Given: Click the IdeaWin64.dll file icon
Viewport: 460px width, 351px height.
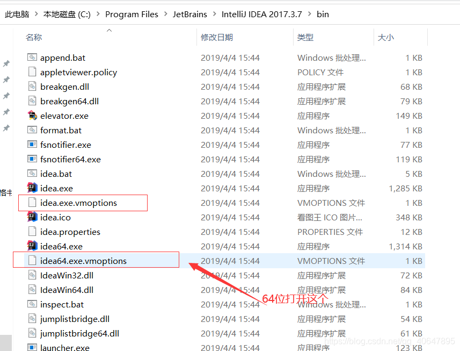Looking at the screenshot, I should [32, 290].
